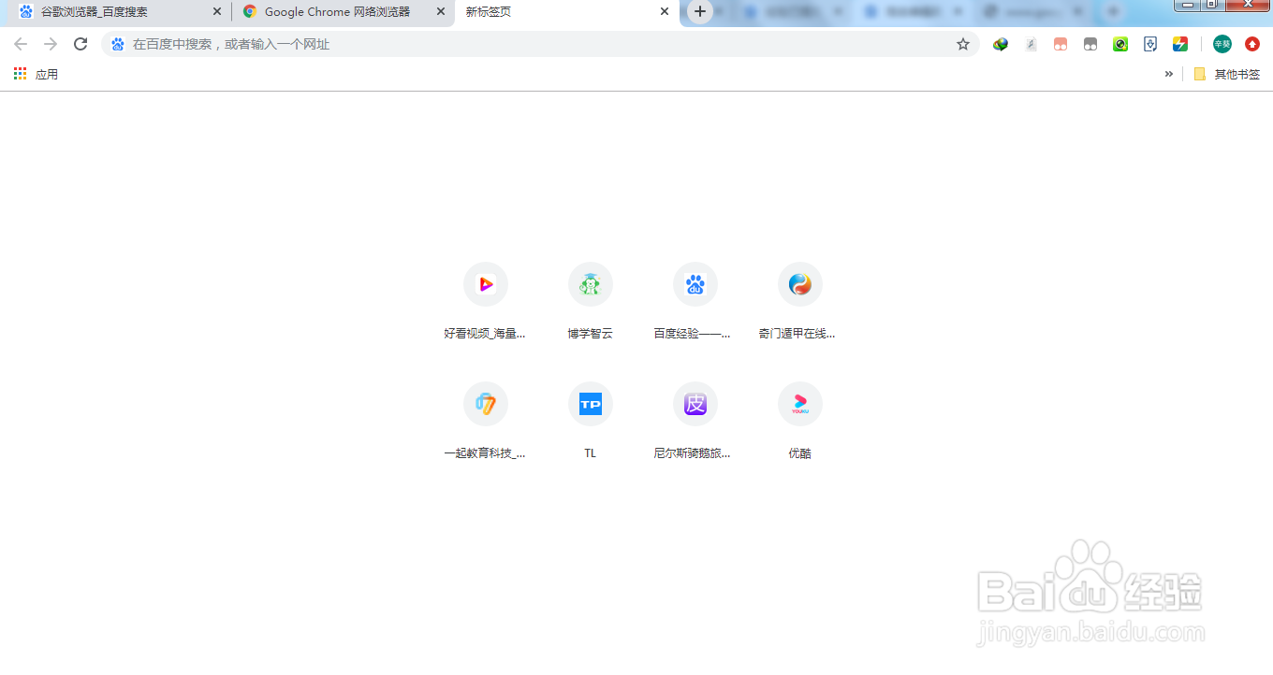Open the Apps grid shortcut 应用
The width and height of the screenshot is (1273, 675).
(36, 74)
